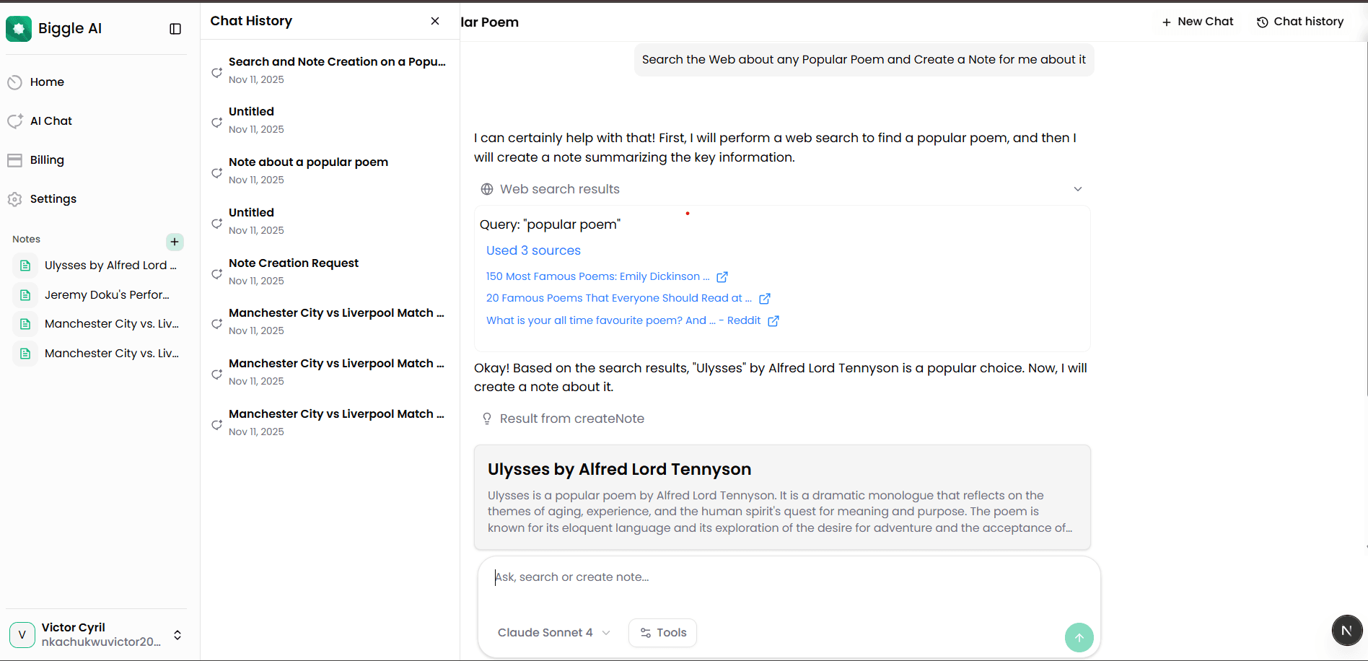Screen dimensions: 1368x661
Task: Open the Claude Sonnet 4 model dropdown
Action: pyautogui.click(x=553, y=632)
